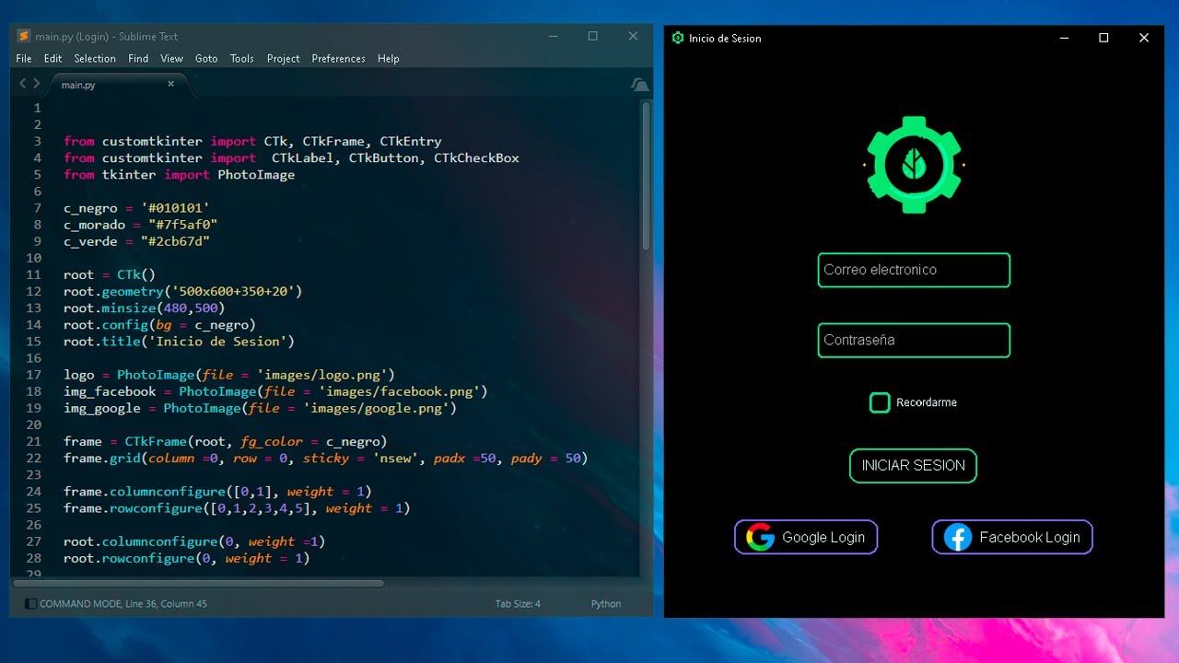Click the status bar panel switcher icon

[30, 604]
